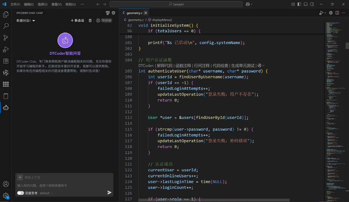Click the send message arrow icon
349x202 pixels.
click(x=109, y=193)
